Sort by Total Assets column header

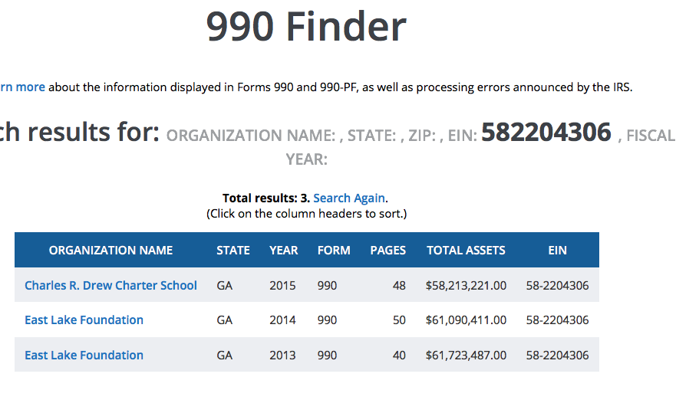(x=466, y=251)
